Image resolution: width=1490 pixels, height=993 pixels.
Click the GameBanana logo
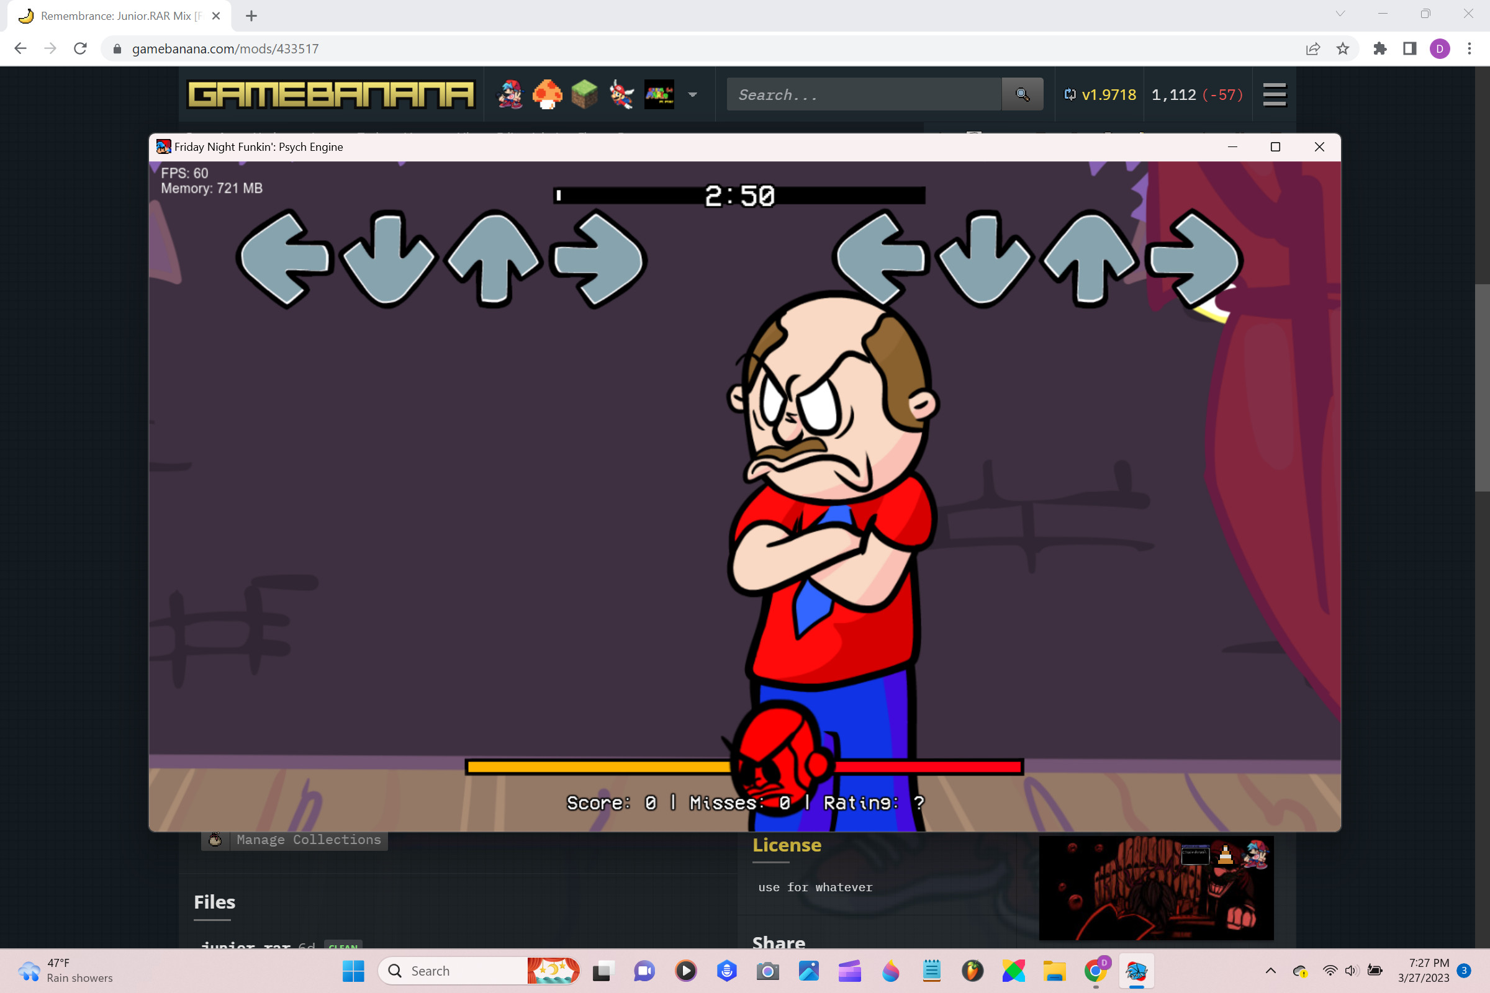pyautogui.click(x=331, y=94)
